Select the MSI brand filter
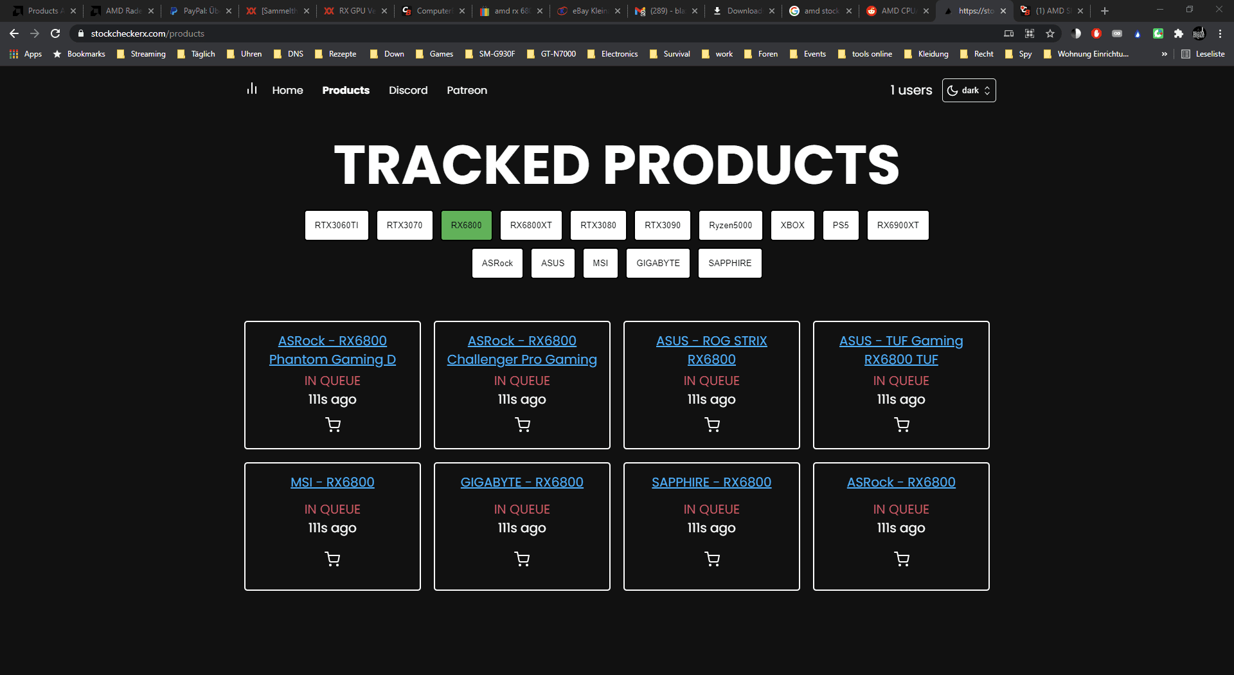 point(600,263)
